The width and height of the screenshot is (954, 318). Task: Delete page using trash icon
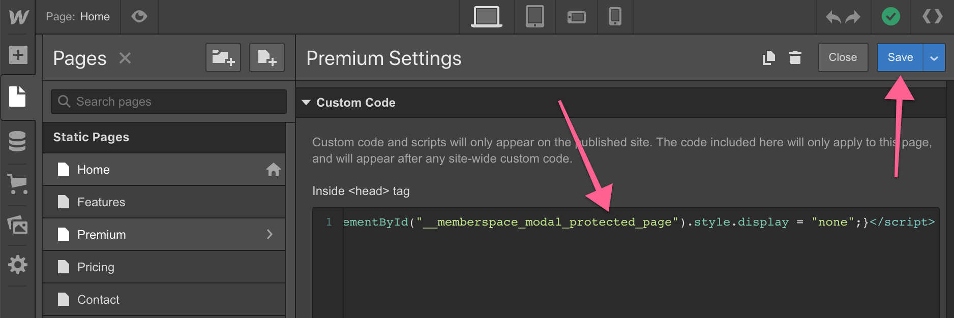point(795,57)
